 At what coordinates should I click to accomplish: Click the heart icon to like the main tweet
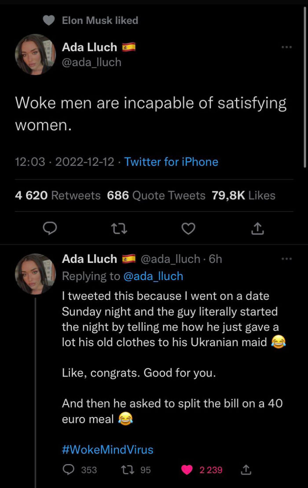[188, 228]
